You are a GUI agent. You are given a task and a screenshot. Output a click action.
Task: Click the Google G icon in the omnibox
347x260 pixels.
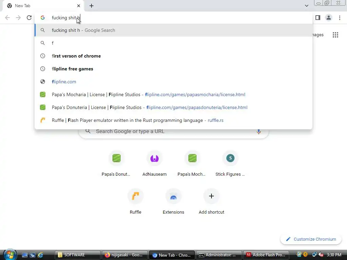[x=43, y=18]
